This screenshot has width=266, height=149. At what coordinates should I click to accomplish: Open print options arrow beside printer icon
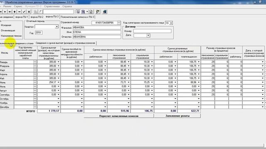(87, 12)
